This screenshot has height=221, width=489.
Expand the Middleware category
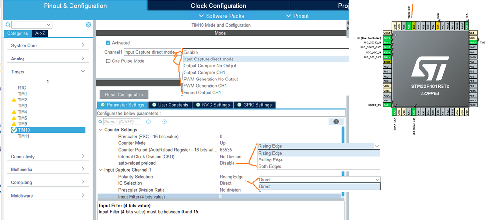pyautogui.click(x=83, y=195)
